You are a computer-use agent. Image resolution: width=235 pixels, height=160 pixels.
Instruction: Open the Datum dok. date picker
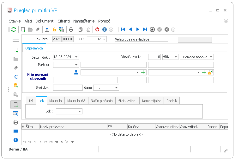76,57
